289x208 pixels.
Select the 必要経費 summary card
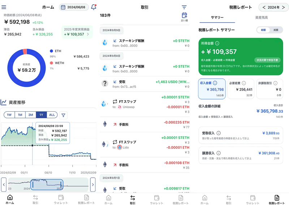click(x=240, y=89)
